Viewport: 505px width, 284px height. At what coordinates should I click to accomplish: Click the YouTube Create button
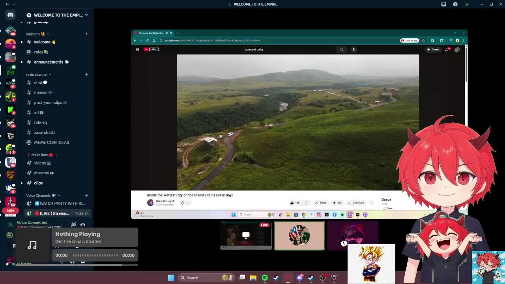click(x=433, y=49)
